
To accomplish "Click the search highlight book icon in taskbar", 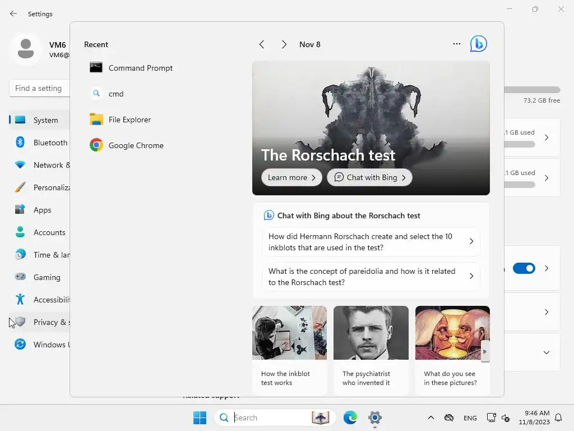I will coord(320,418).
